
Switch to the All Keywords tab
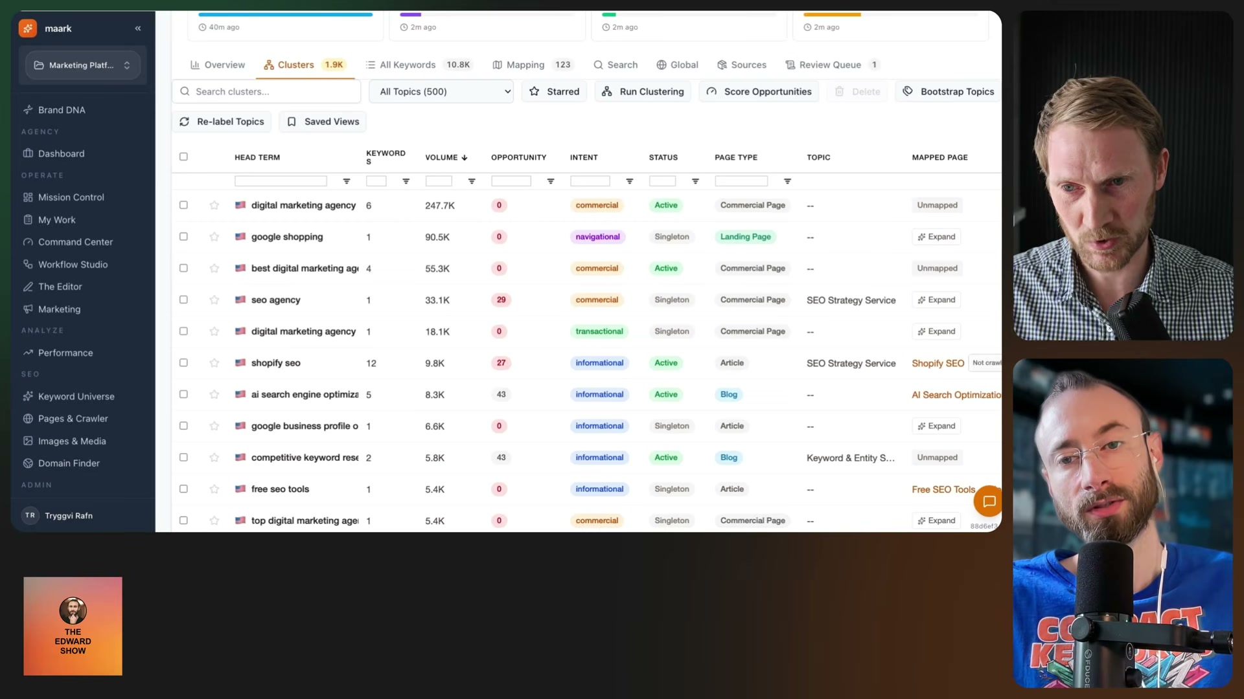pos(419,65)
